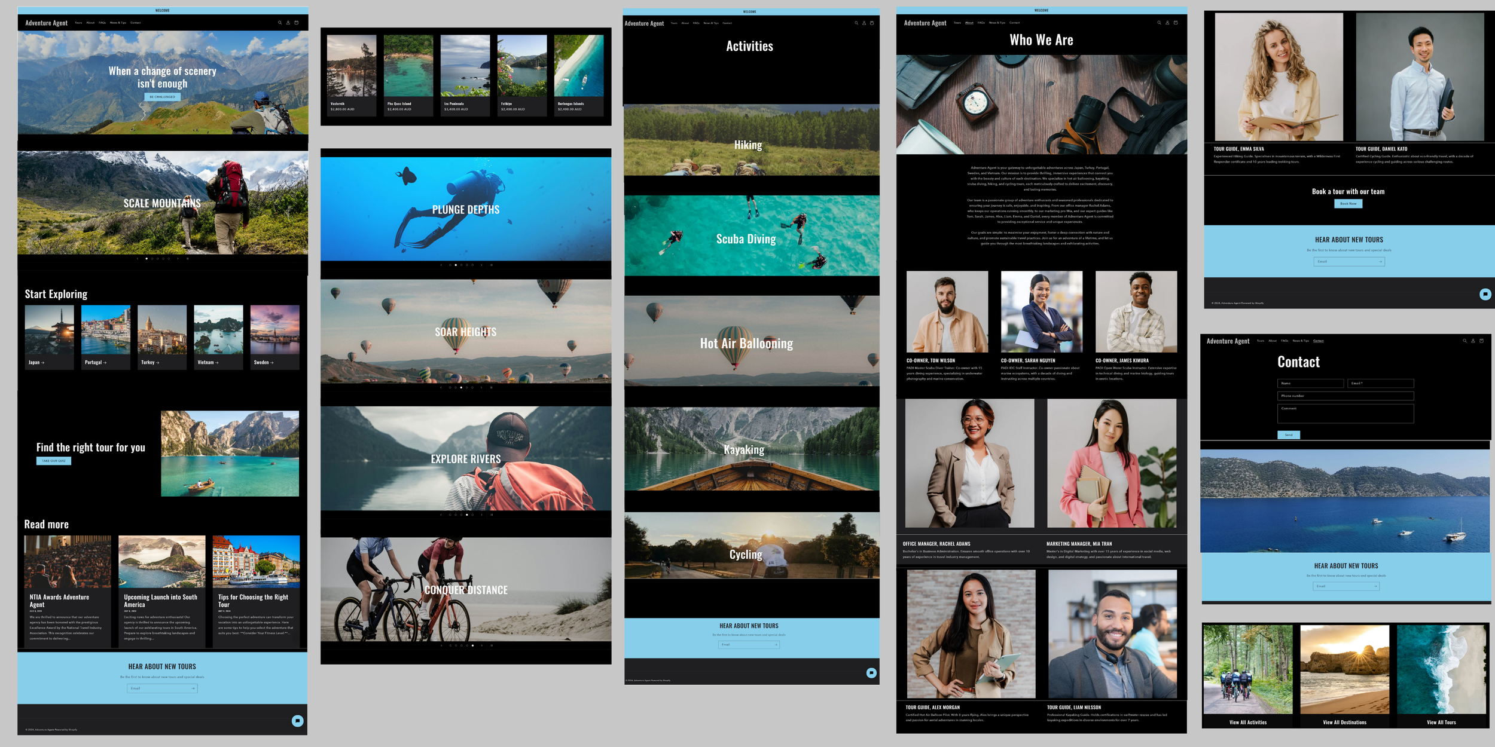The width and height of the screenshot is (1495, 747).
Task: Open the chat bubble on the homepage footer
Action: pos(297,721)
